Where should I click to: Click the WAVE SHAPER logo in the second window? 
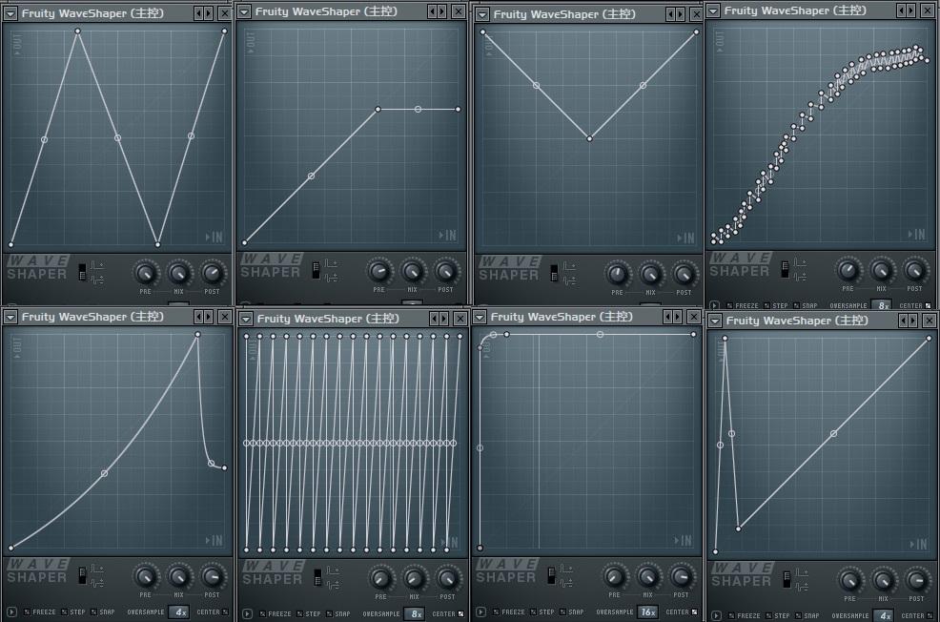coord(273,269)
